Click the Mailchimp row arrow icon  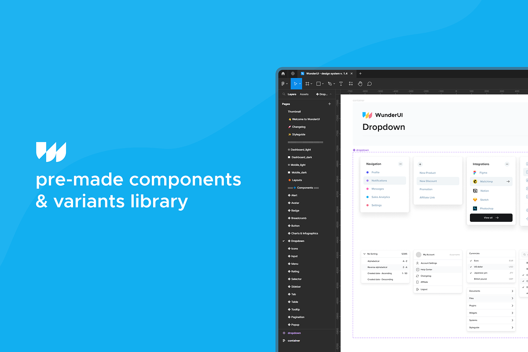(508, 181)
